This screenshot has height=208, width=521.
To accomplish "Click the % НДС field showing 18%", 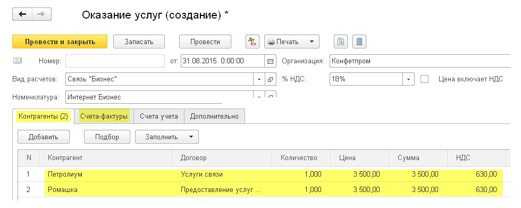I will click(366, 79).
